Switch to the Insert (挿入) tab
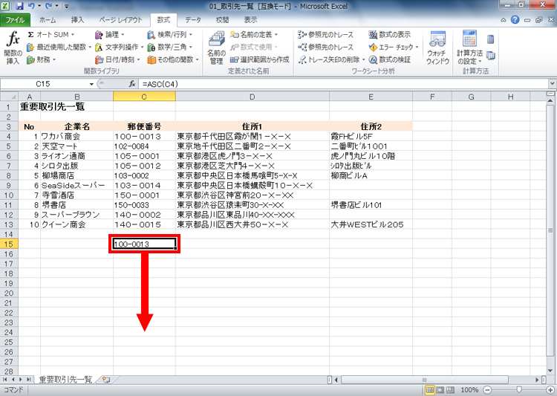The width and height of the screenshot is (557, 396). tap(77, 20)
